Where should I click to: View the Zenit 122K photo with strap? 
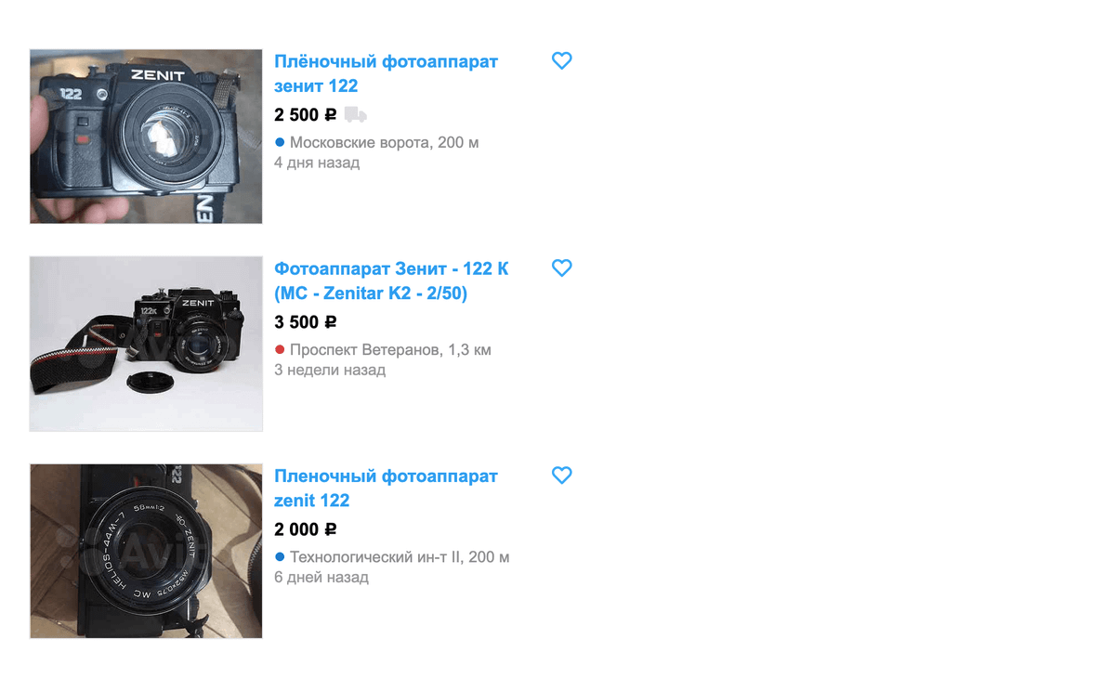tap(146, 344)
